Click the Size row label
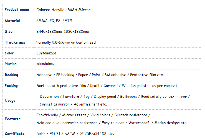Image resolution: width=205 pixels, height=138 pixels. [9, 31]
